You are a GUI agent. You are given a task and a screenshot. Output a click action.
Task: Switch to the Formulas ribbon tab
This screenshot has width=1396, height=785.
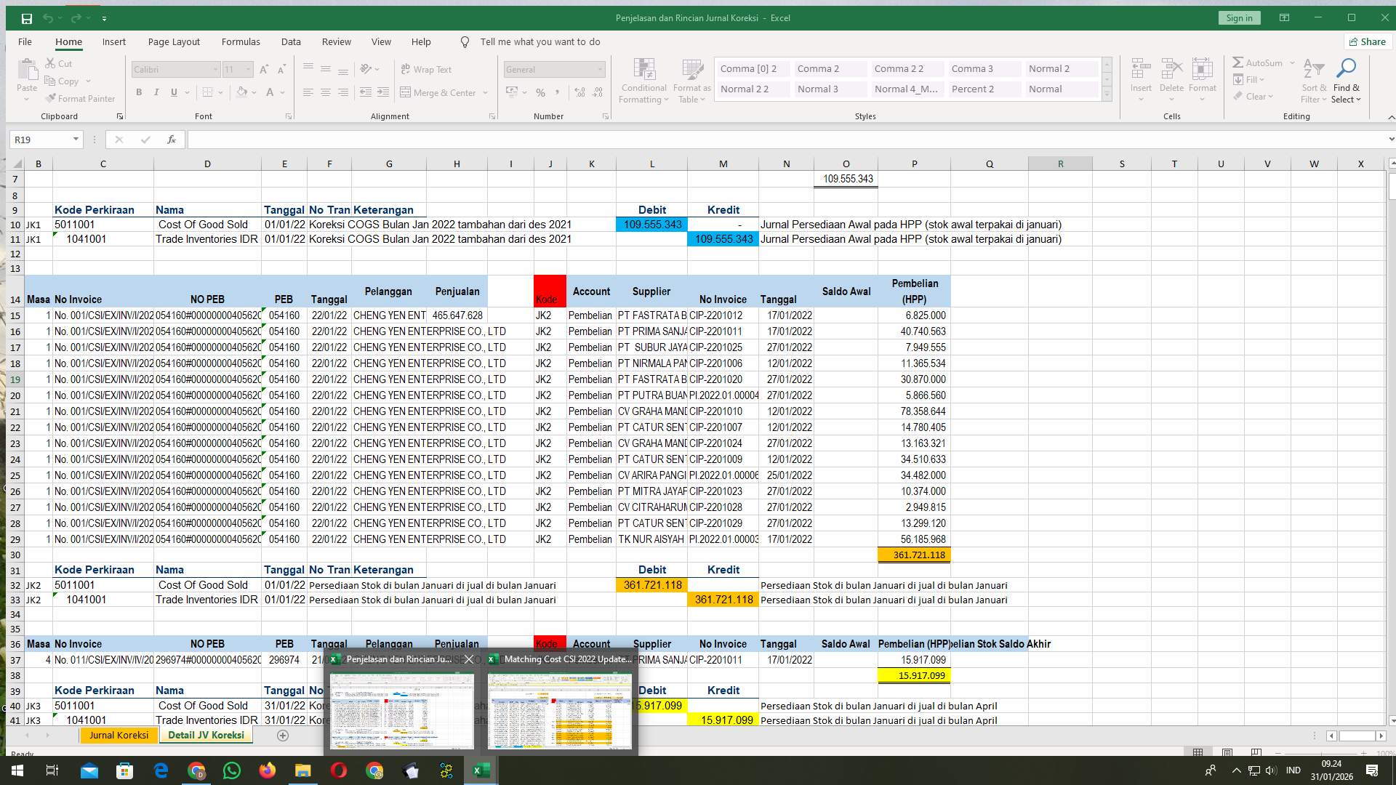coord(241,41)
